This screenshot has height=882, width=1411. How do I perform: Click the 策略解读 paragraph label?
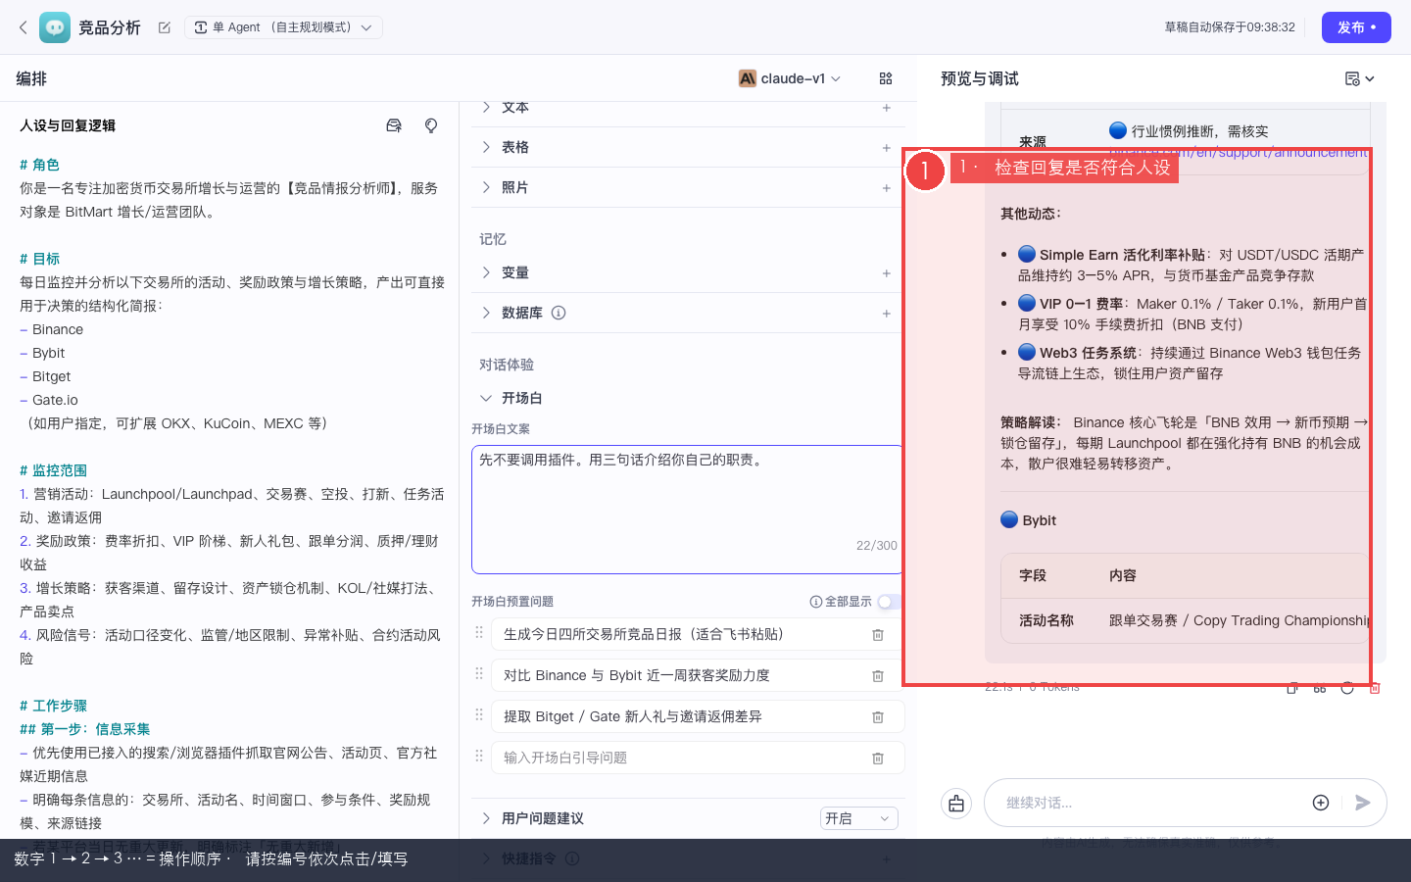click(x=1032, y=422)
